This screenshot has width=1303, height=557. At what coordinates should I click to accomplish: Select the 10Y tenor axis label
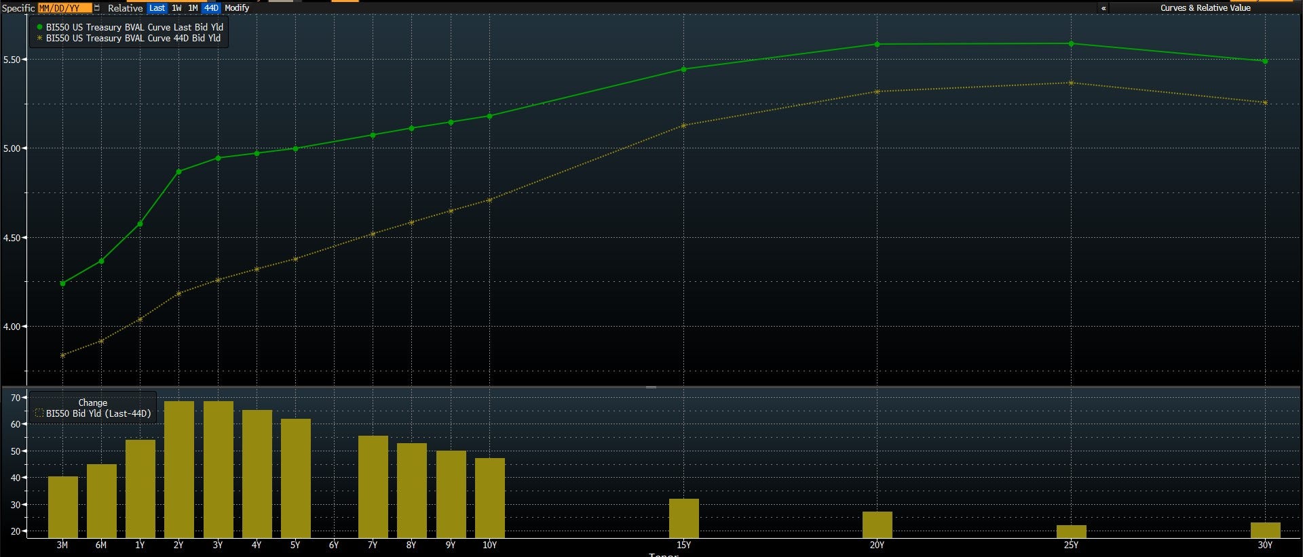coord(489,545)
